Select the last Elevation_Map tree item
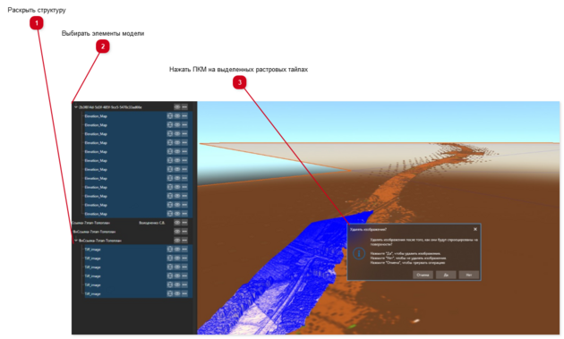Screen dimensions: 564x339 [96, 214]
